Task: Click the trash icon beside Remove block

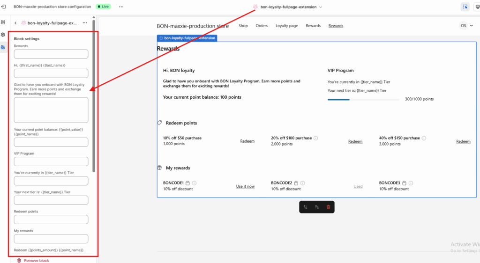Action: 19,261
